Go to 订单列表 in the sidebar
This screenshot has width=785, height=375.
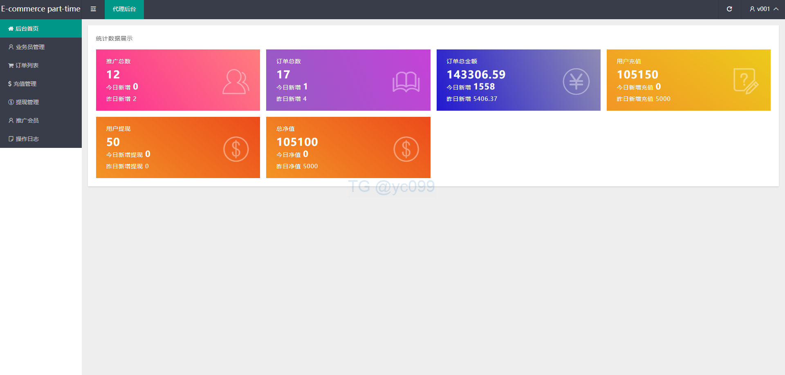tap(27, 65)
